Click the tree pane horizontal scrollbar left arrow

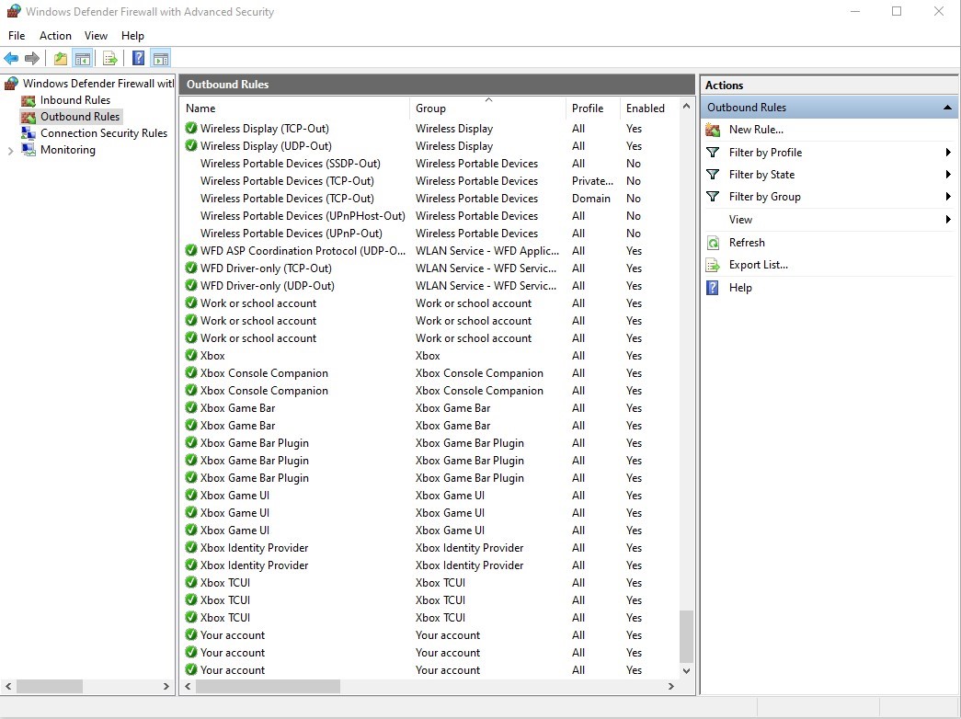pos(8,687)
